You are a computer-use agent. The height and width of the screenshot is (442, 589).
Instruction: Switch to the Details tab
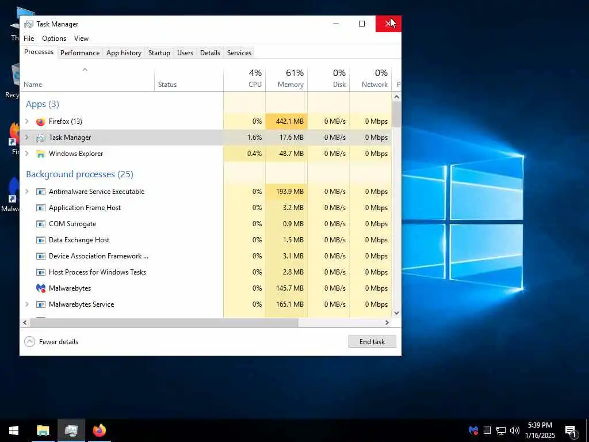click(x=210, y=53)
